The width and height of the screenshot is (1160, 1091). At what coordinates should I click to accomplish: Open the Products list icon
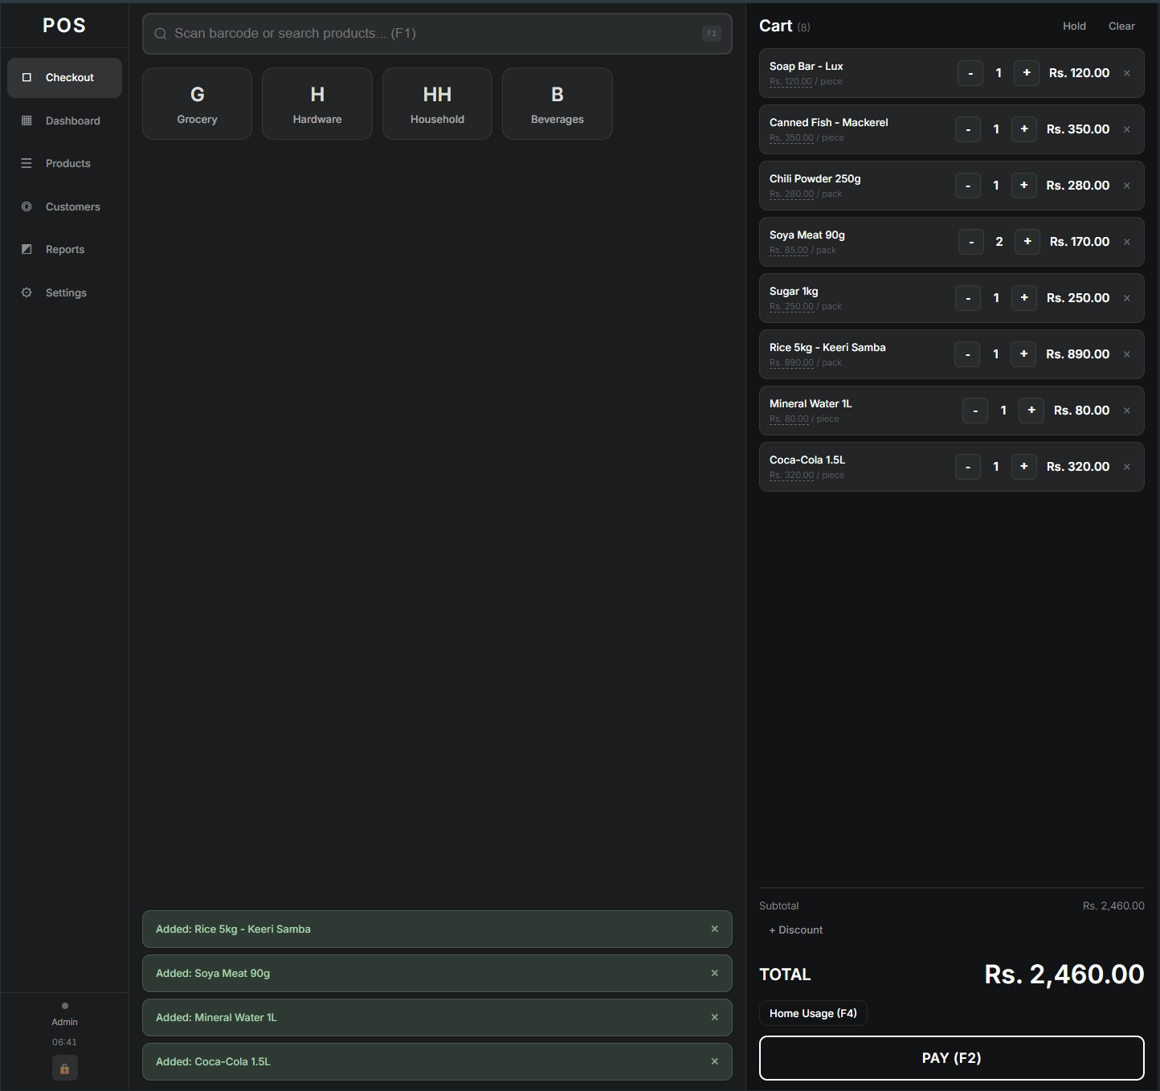point(27,163)
